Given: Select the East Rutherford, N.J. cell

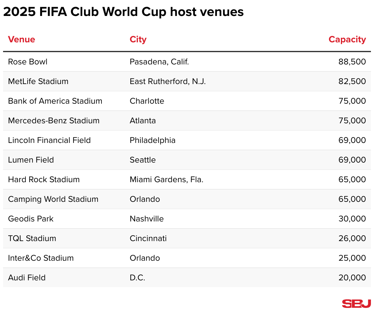Looking at the screenshot, I should [x=167, y=82].
